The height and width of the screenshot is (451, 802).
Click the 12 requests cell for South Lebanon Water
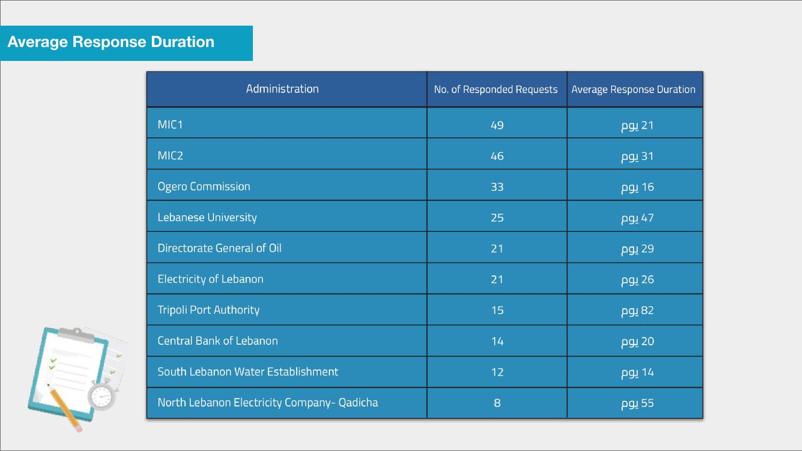point(497,372)
